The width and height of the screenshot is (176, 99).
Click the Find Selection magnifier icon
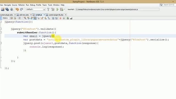pos(25,18)
